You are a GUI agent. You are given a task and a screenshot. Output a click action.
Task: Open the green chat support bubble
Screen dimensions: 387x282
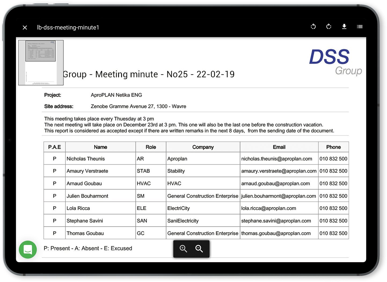coord(28,250)
